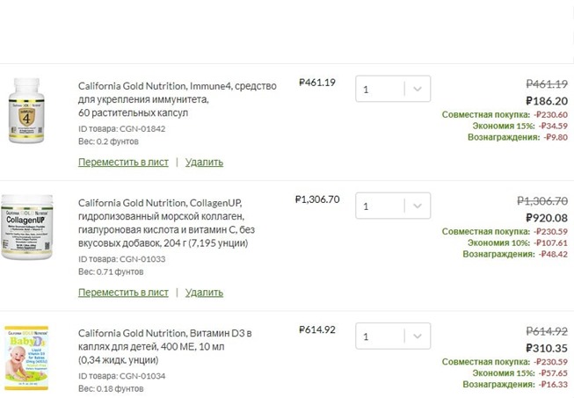Viewport: 574px width, 398px height.
Task: Expand the Immune4 quantity chevron arrow
Action: click(x=418, y=89)
